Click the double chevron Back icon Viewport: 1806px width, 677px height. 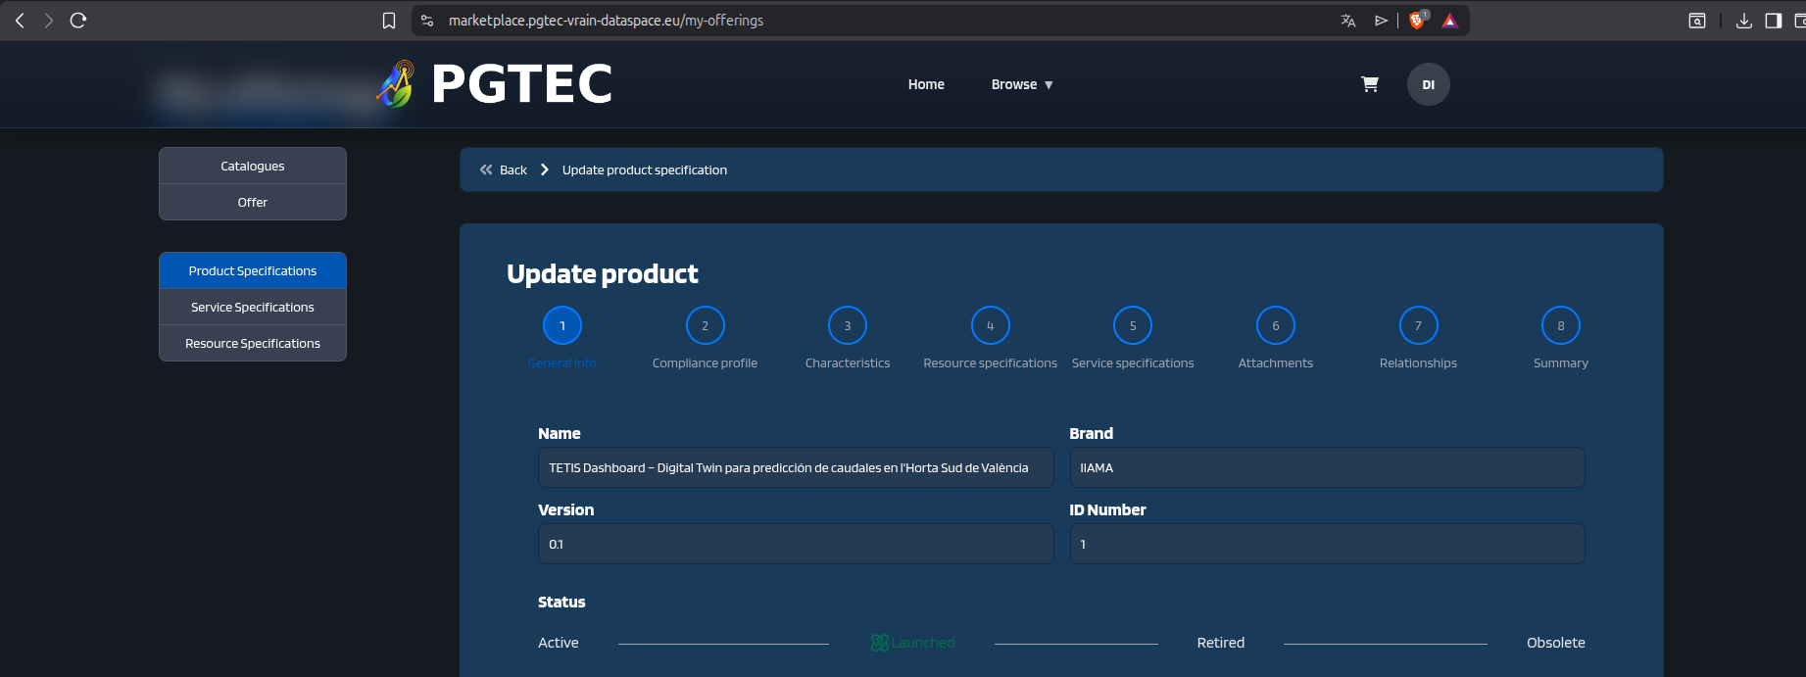[x=486, y=169]
